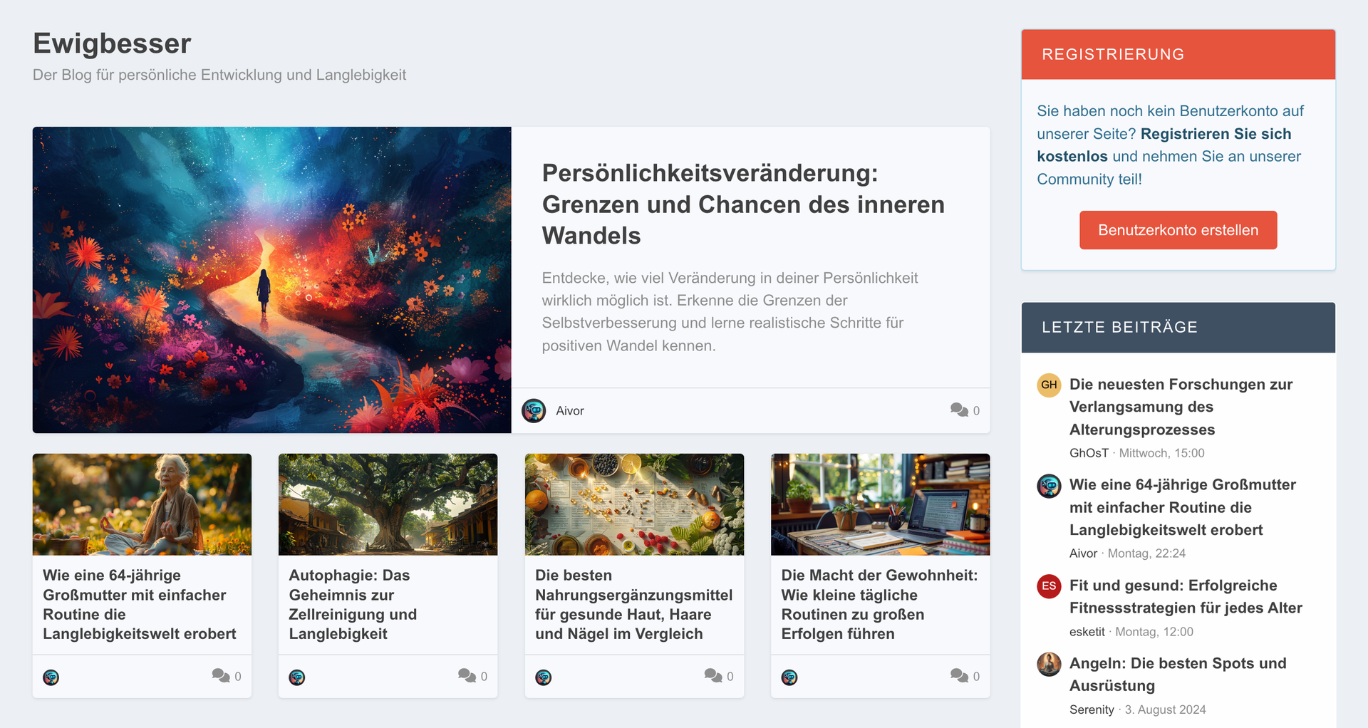The image size is (1368, 728).
Task: Open 'Registrieren Sie sich kostenlos' link
Action: [x=1164, y=145]
